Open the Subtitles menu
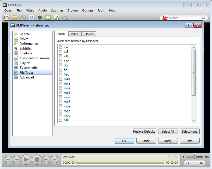The width and height of the screenshot is (212, 169). pyautogui.click(x=57, y=10)
